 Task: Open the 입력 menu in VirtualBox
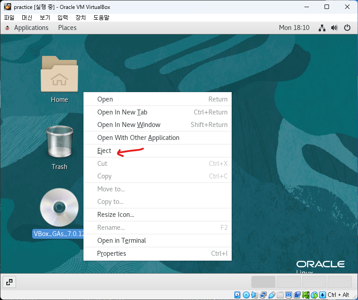pos(62,17)
